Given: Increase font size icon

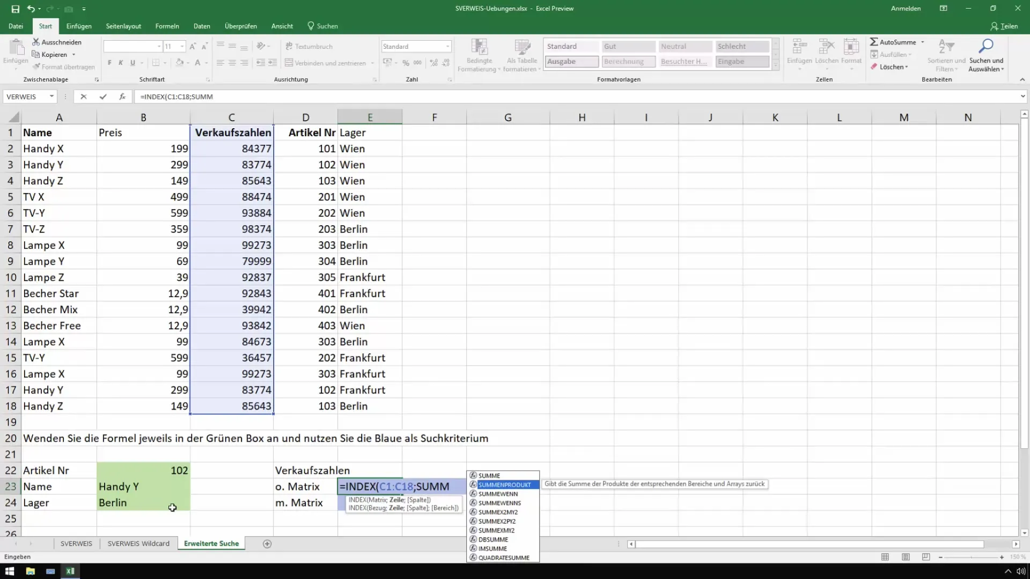Looking at the screenshot, I should [193, 47].
